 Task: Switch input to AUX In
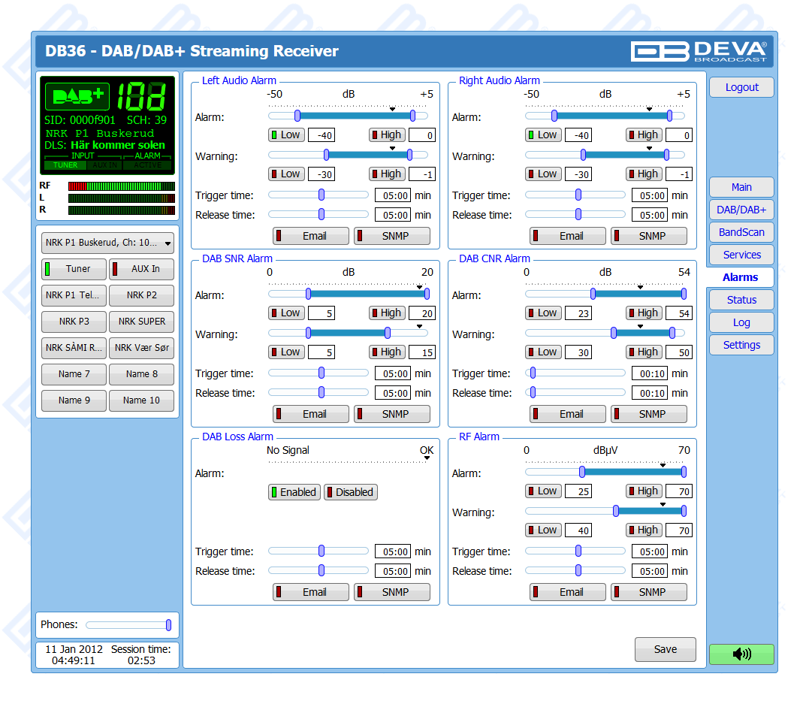140,269
